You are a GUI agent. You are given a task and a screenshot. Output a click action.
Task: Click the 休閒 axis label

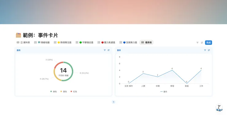158,86
